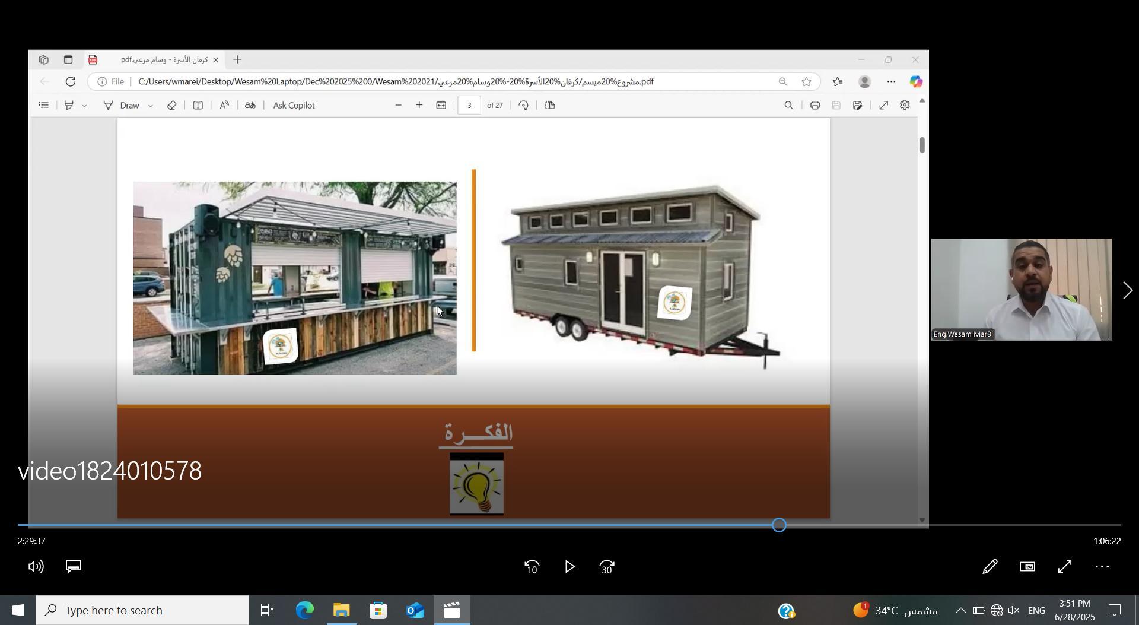The height and width of the screenshot is (625, 1139).
Task: Select the PDF Erase tool
Action: pyautogui.click(x=171, y=105)
